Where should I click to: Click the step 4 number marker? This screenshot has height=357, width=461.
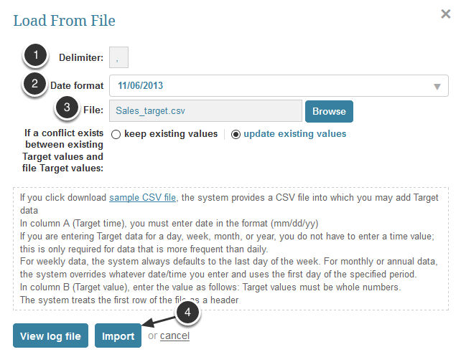click(190, 313)
